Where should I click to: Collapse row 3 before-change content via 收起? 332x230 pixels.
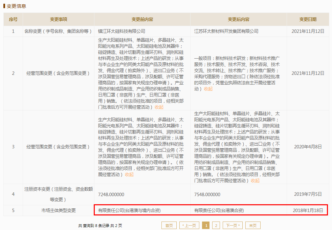tap(129, 174)
